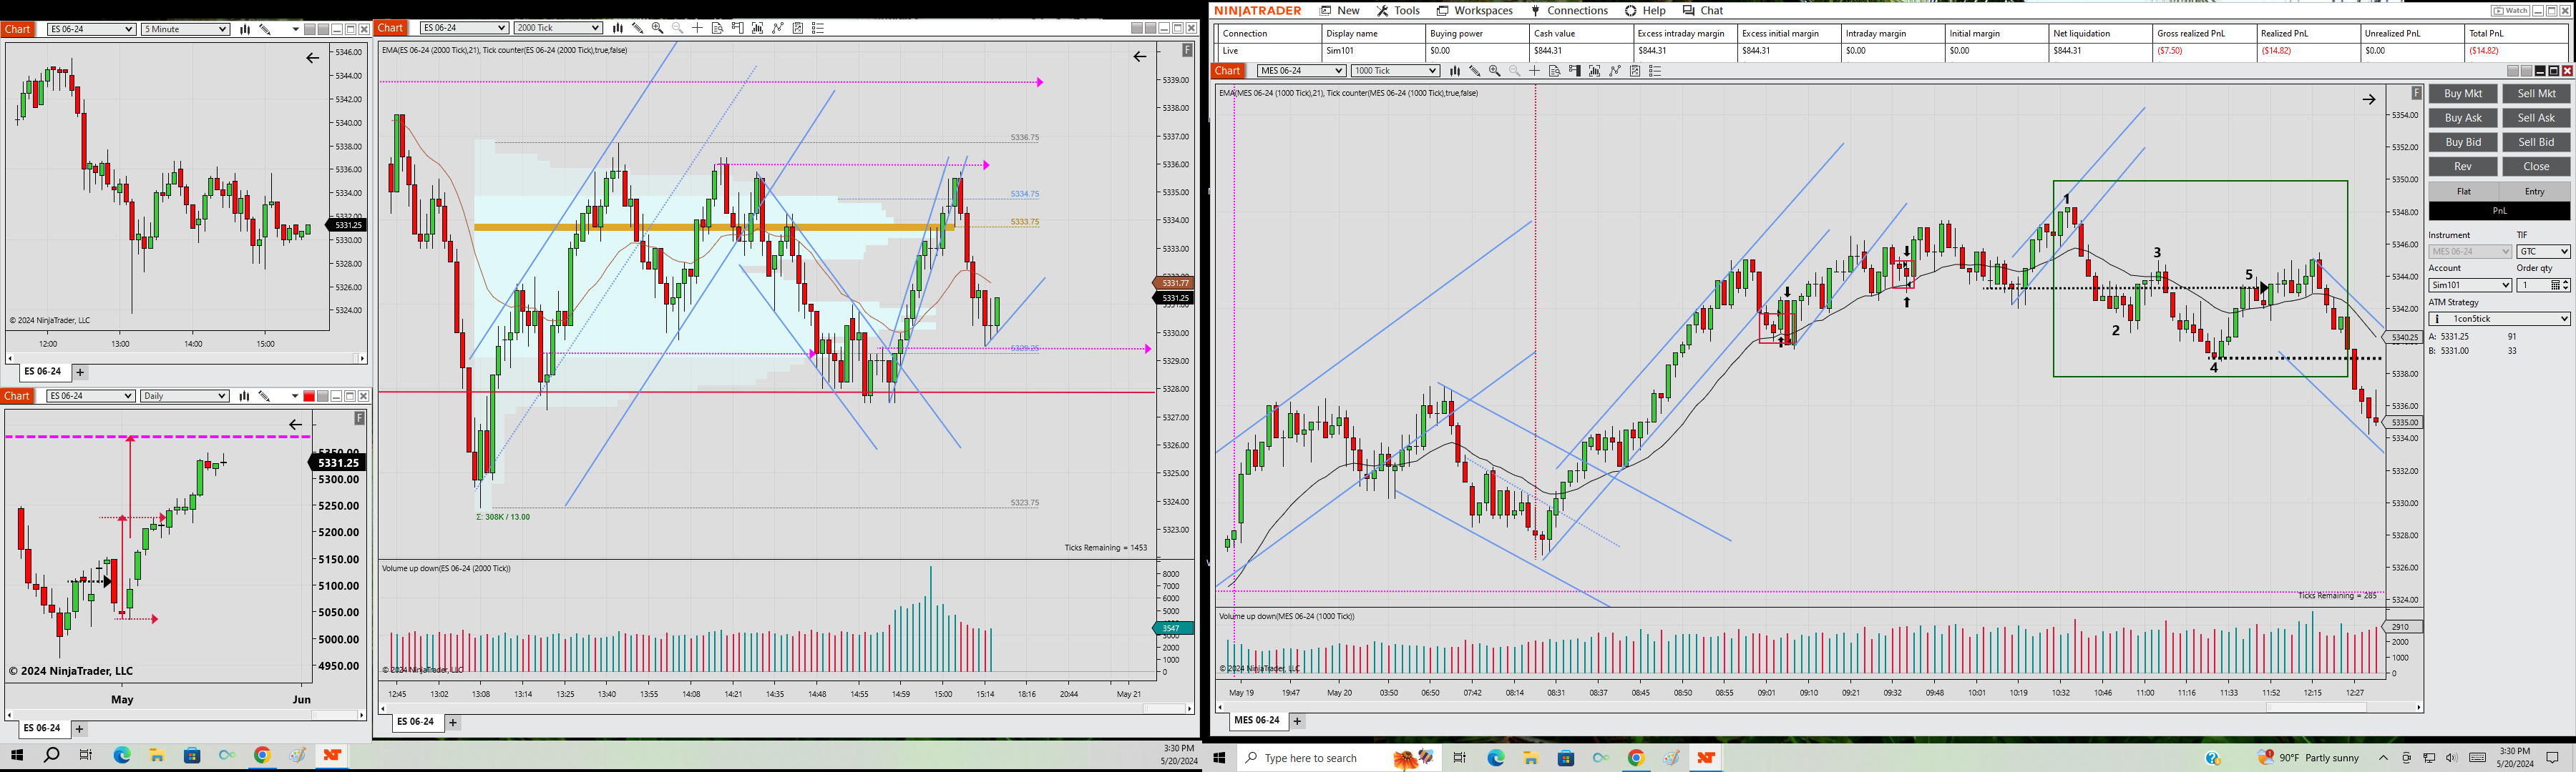Open the Help menu
Screen dimensions: 2576x772
pos(1645,11)
